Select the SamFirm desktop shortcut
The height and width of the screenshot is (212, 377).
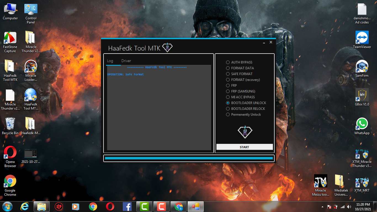pos(362,69)
